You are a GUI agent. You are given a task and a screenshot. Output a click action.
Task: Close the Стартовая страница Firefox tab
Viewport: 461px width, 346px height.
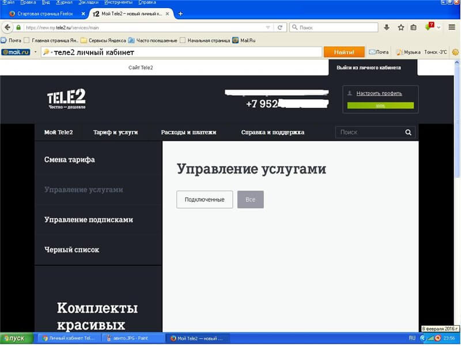83,13
